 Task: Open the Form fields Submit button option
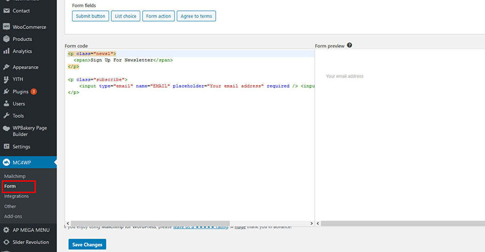[90, 16]
